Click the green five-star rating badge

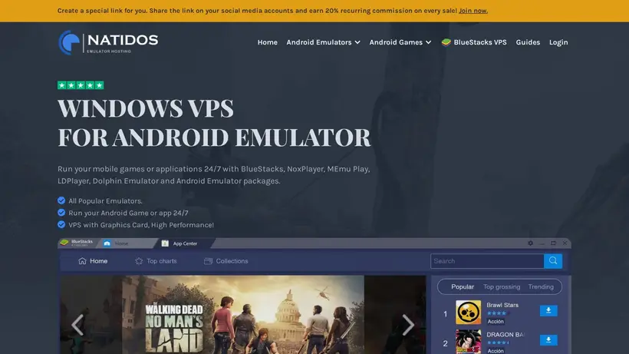click(81, 85)
